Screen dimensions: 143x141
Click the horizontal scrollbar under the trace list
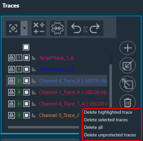[43, 127]
